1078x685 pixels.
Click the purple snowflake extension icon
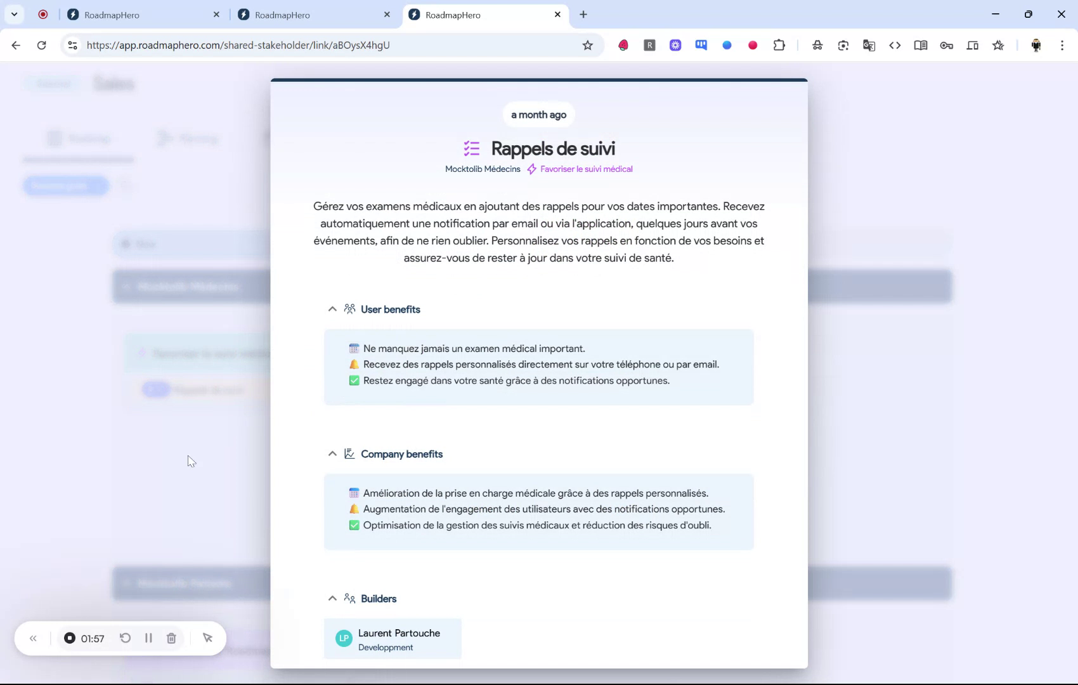tap(675, 45)
